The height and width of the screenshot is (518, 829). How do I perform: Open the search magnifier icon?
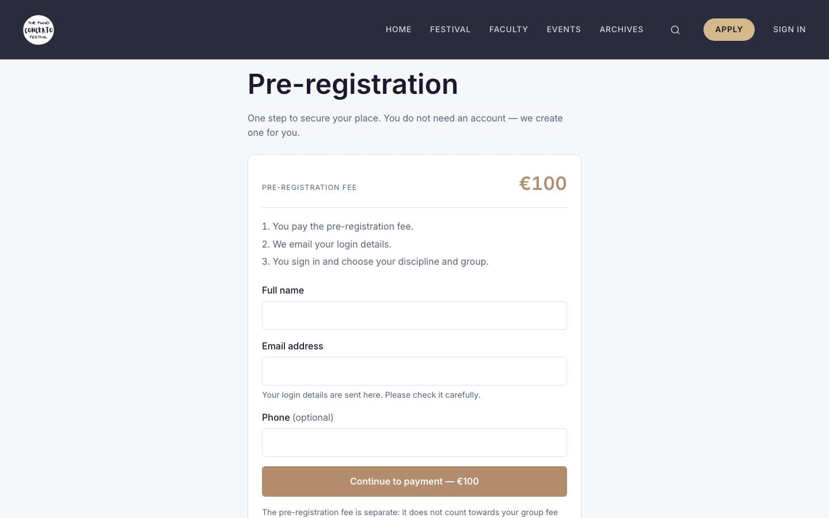(675, 30)
